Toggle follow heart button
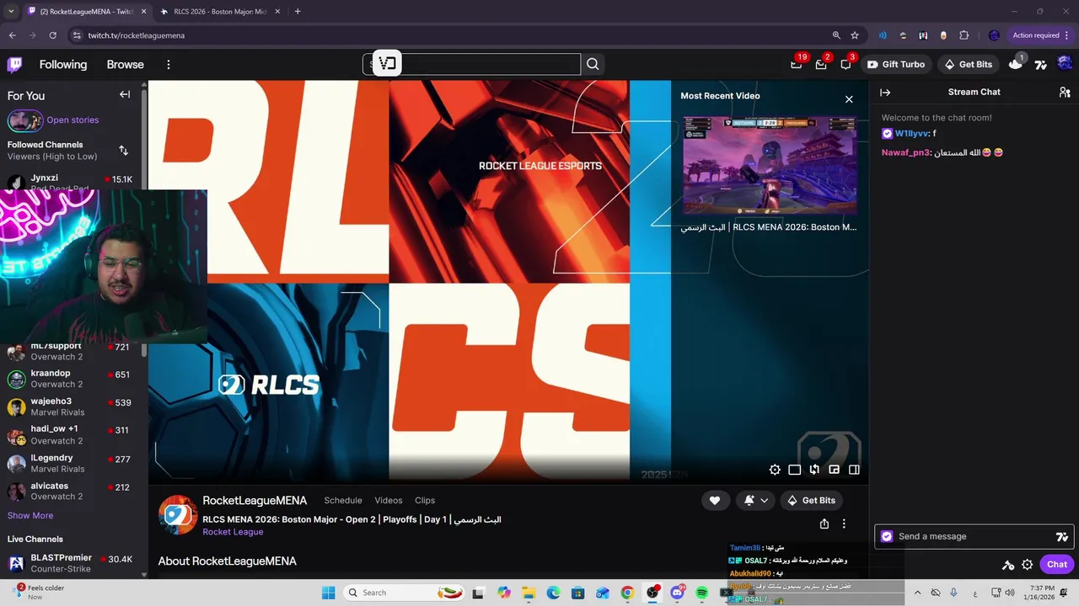Viewport: 1079px width, 606px height. 715,500
